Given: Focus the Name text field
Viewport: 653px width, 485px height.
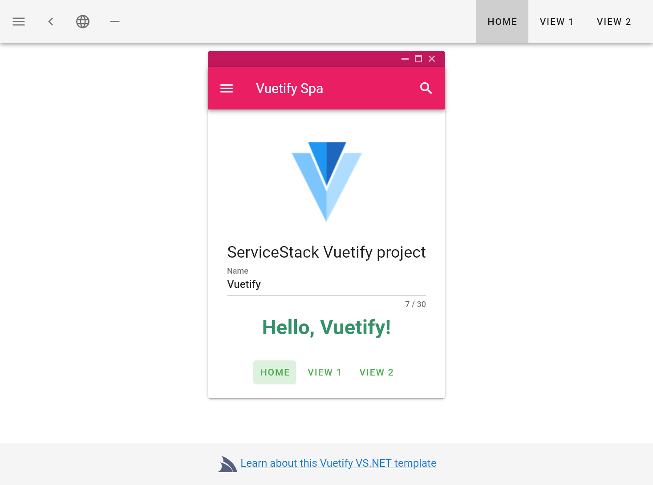Looking at the screenshot, I should tap(326, 284).
